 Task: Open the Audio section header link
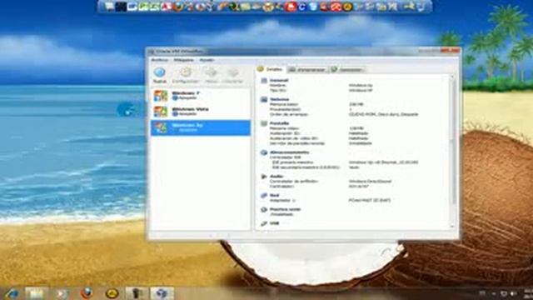click(276, 177)
